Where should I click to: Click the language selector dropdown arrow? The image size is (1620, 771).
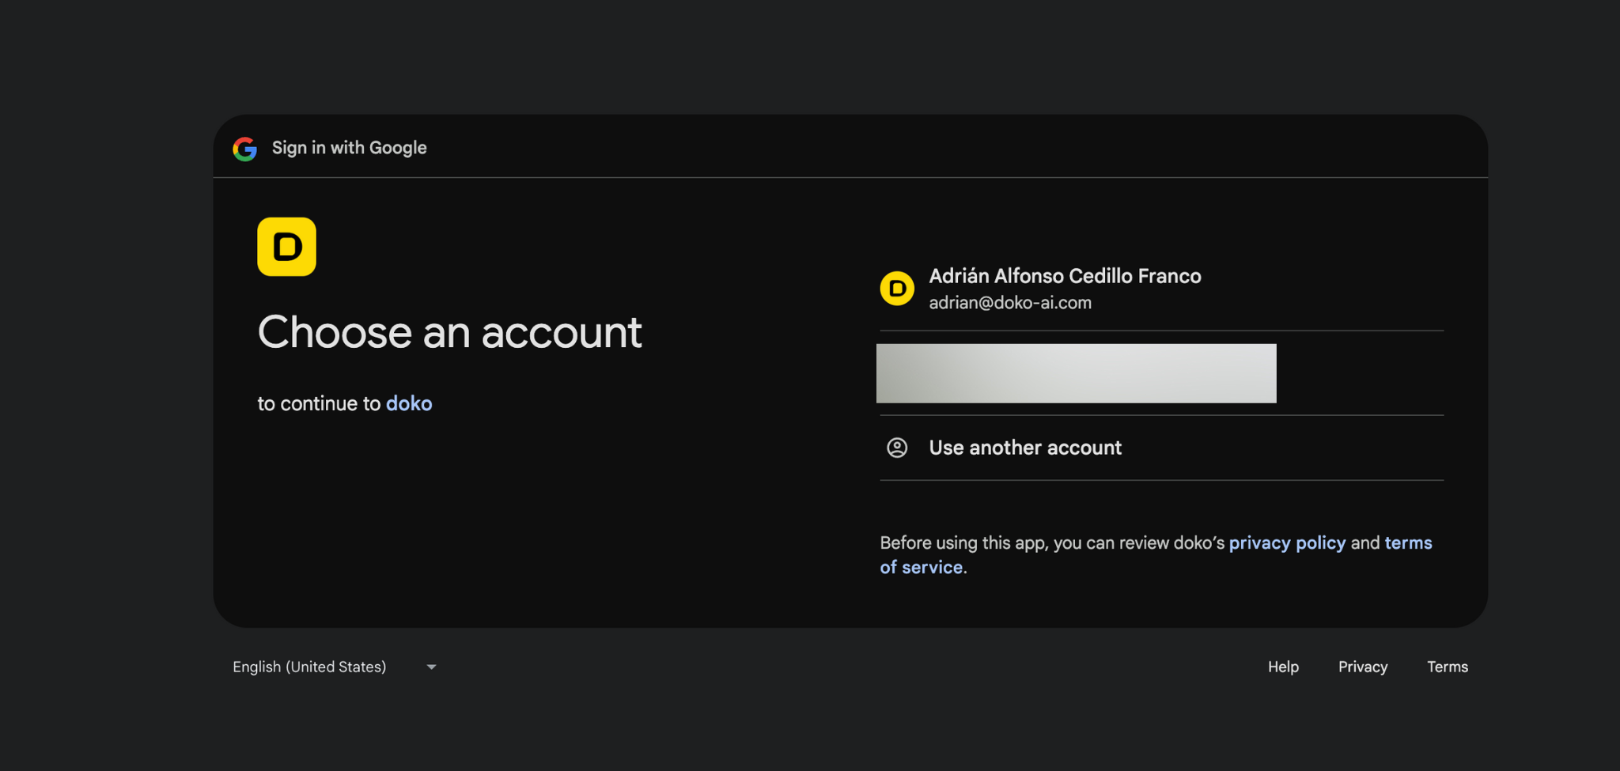pyautogui.click(x=431, y=667)
